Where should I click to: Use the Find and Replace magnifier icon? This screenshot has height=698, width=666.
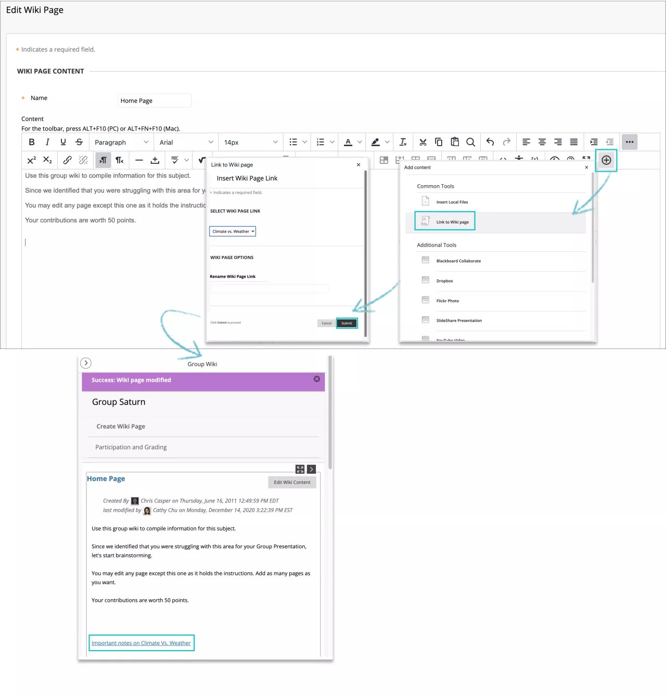click(470, 141)
